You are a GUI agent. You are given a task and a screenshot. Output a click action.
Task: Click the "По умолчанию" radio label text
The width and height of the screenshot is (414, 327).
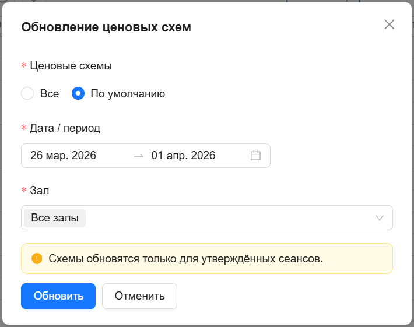(128, 93)
